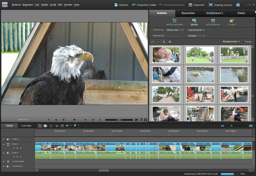256x176 pixels.
Task: Activate the Selection arrow tool in timeline
Action: (x=40, y=125)
